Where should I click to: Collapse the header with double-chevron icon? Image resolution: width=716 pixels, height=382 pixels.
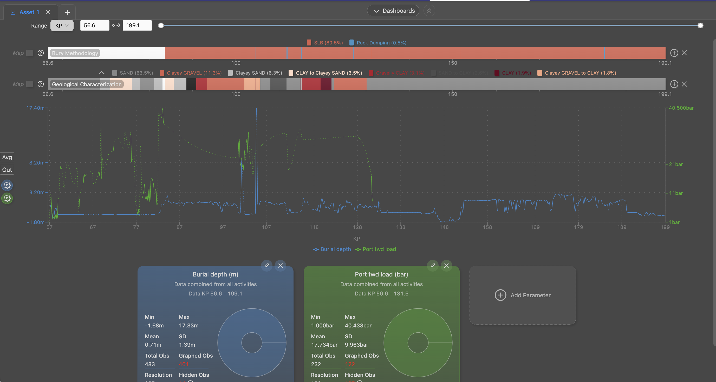429,11
